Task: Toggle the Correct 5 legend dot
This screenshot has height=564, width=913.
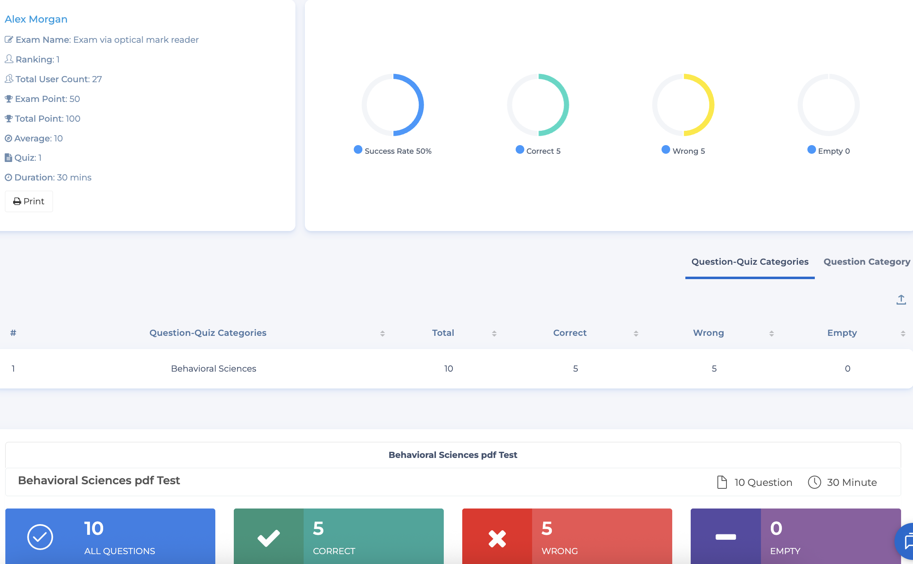Action: [x=520, y=150]
